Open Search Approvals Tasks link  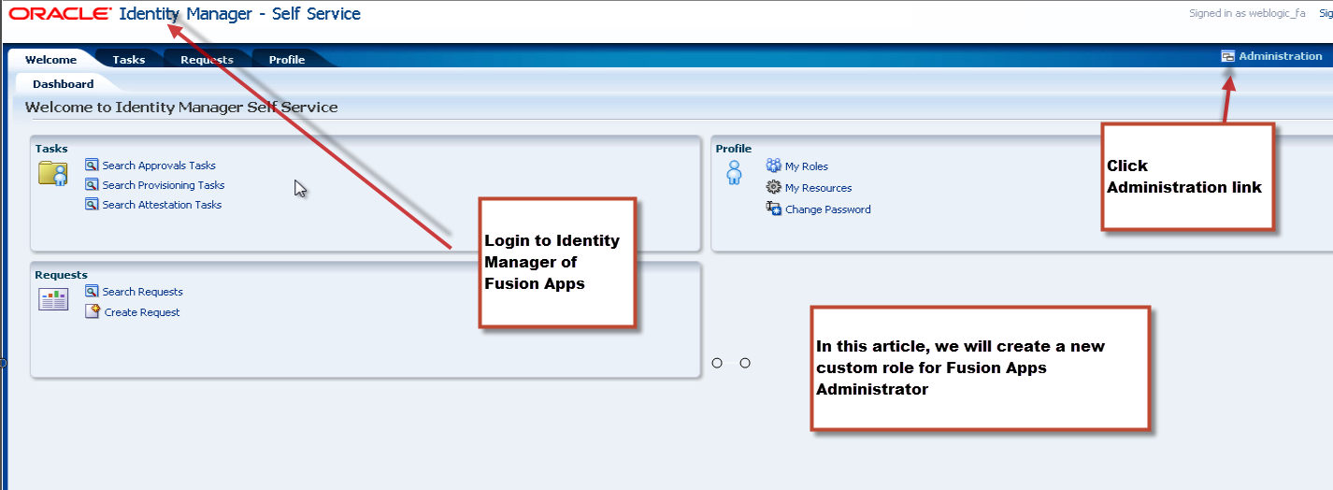(x=159, y=166)
